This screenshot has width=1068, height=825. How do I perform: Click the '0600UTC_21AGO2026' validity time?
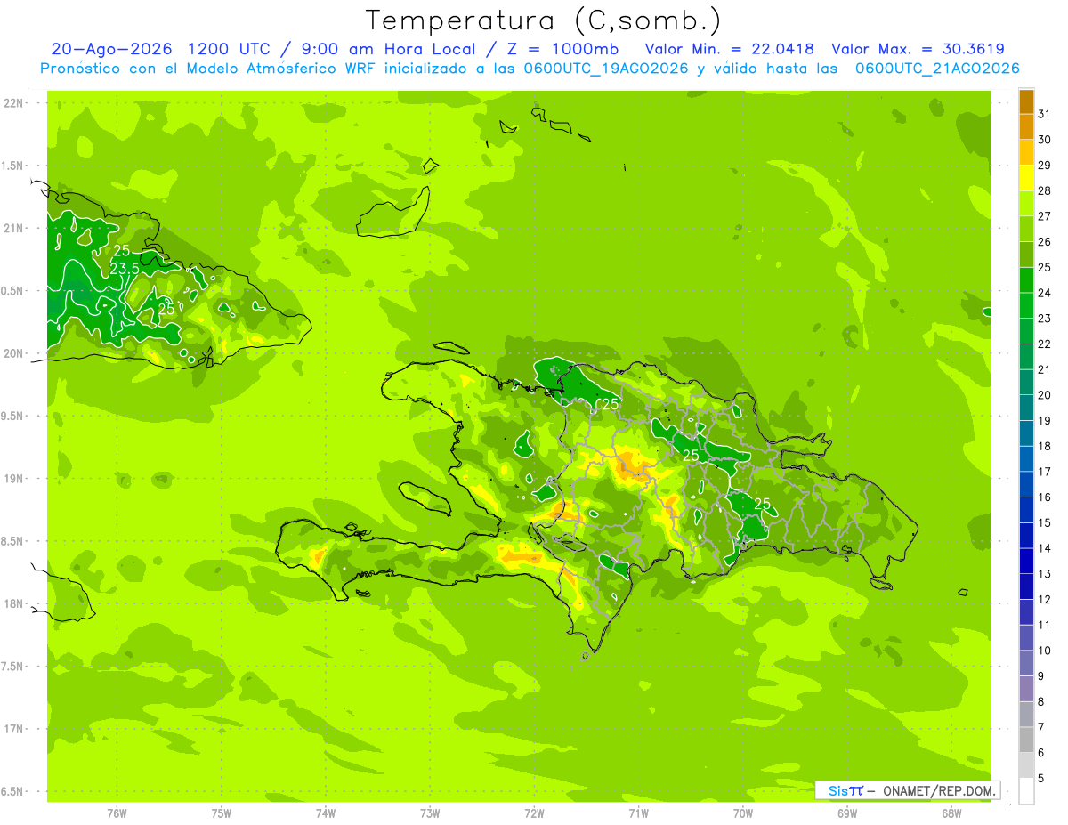click(938, 69)
